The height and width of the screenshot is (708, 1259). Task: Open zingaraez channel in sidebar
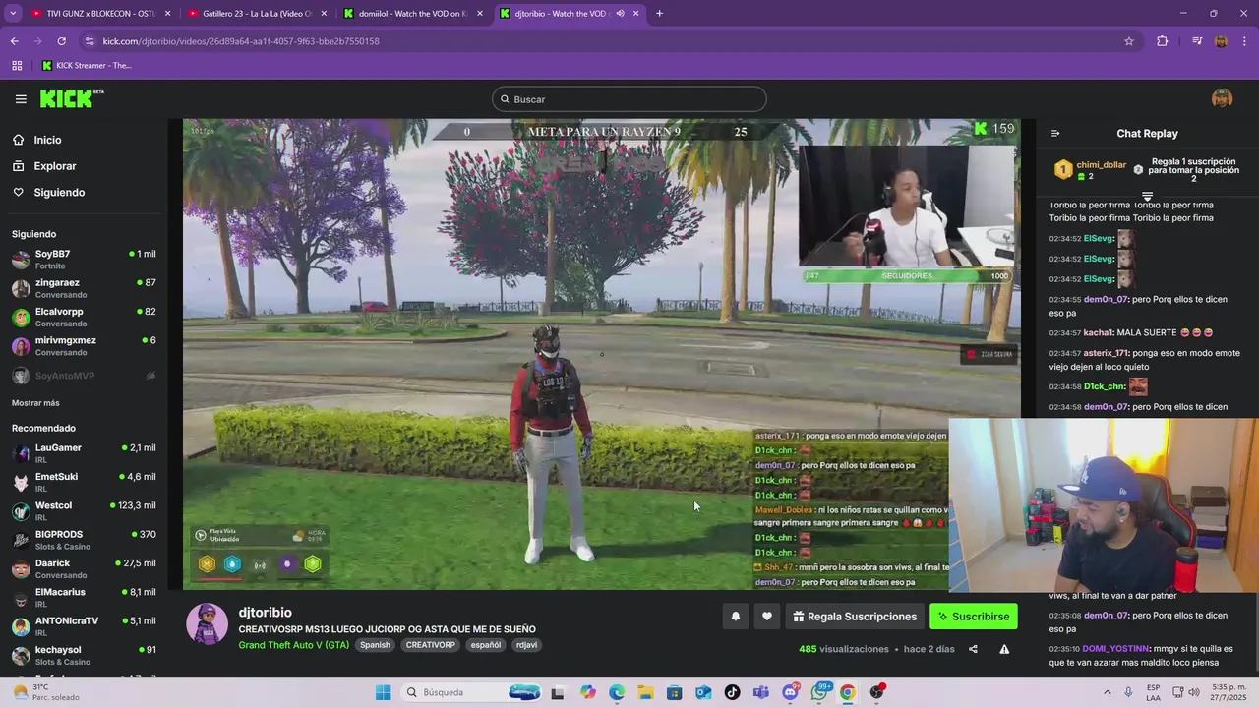point(84,288)
